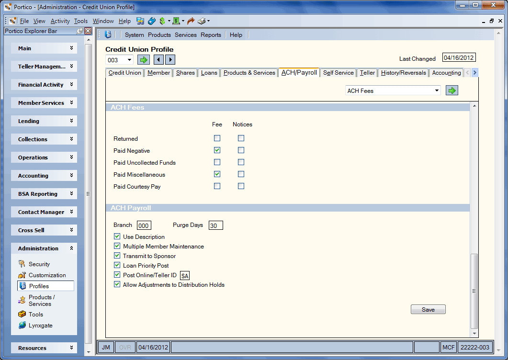Click the Last Changed date field
508x360 pixels.
[x=459, y=57]
